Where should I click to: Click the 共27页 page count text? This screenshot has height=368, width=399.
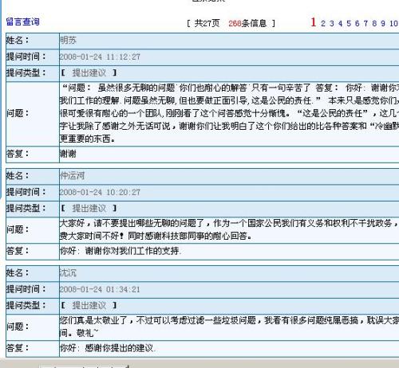click(x=207, y=23)
